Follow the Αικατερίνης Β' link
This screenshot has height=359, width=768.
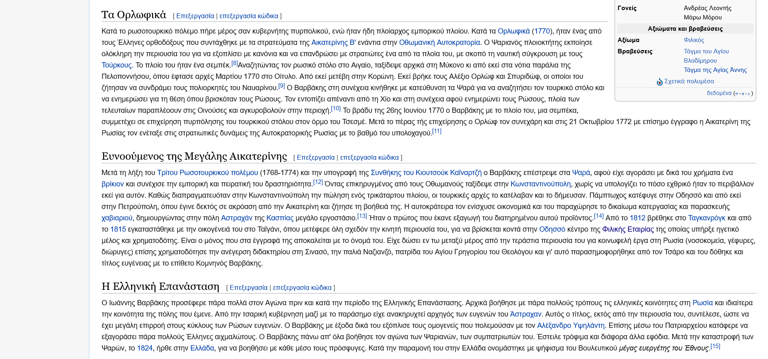(333, 42)
